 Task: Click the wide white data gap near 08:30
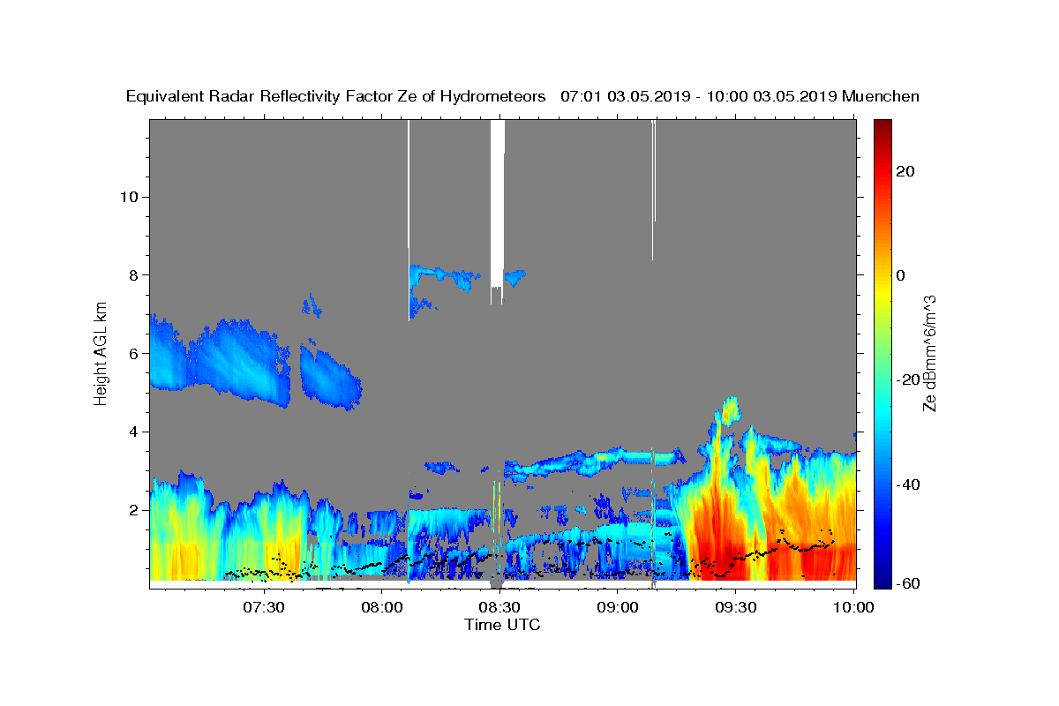(498, 203)
